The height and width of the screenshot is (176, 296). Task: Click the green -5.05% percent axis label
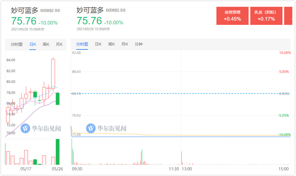click(x=283, y=115)
